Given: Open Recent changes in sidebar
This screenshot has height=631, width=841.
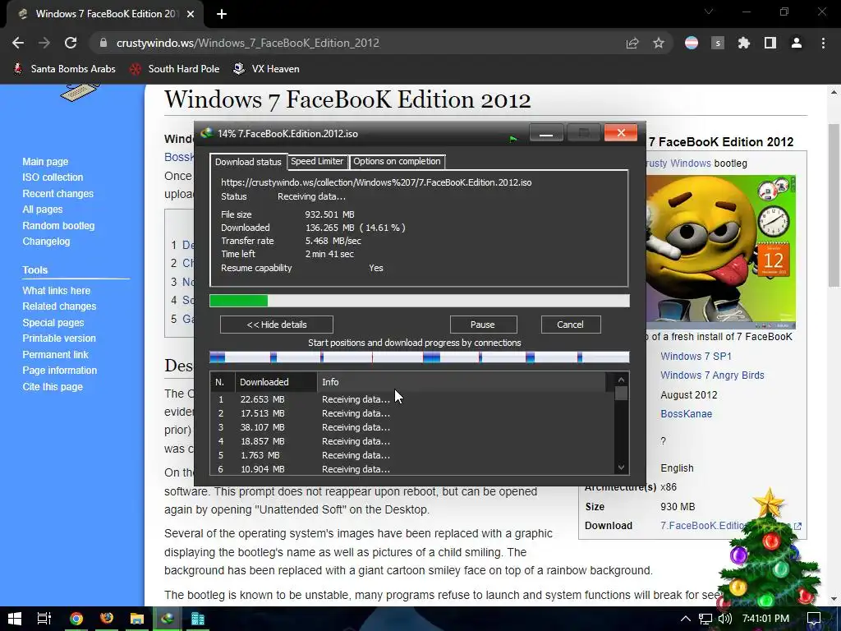Looking at the screenshot, I should [x=58, y=194].
